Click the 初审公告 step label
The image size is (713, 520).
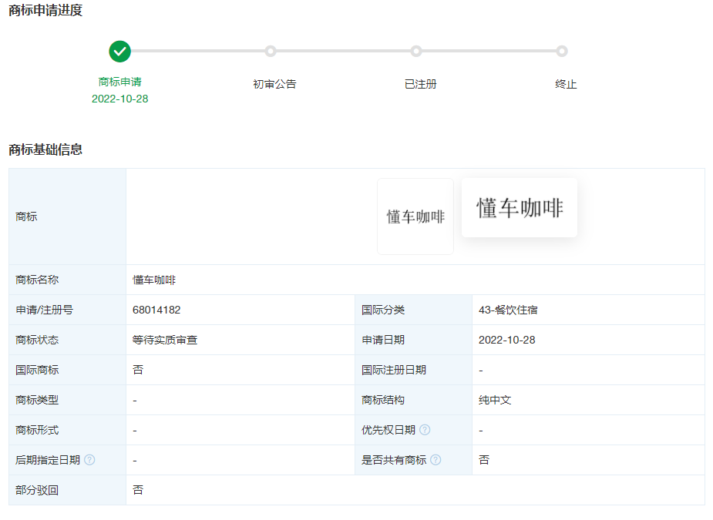(274, 84)
